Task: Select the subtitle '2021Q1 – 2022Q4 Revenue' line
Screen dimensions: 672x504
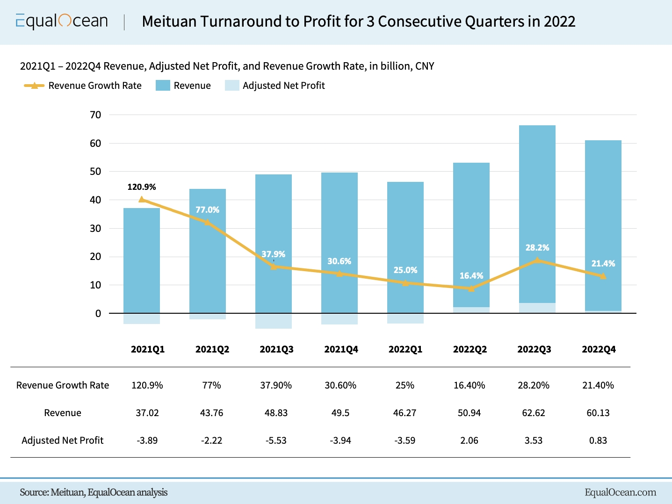Action: [x=227, y=66]
